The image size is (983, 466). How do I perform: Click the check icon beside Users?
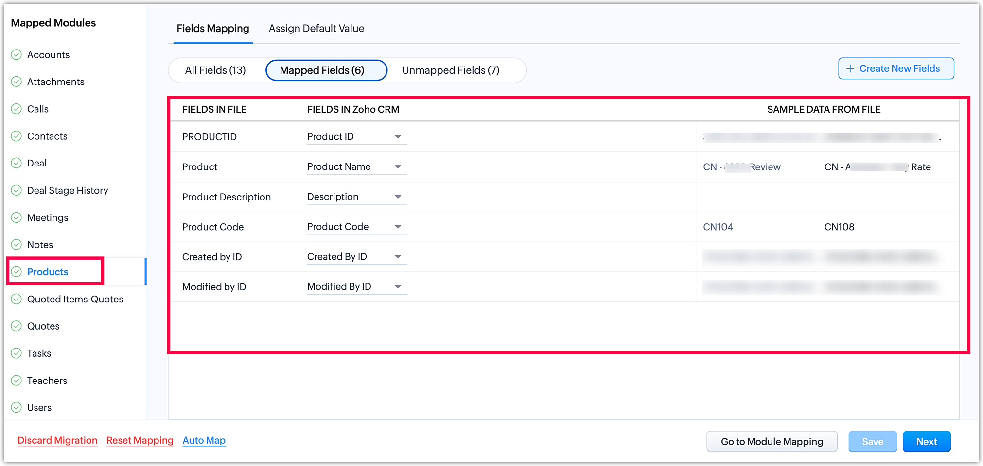pyautogui.click(x=17, y=408)
